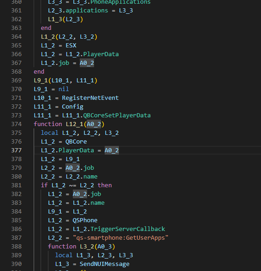Click the end keyword on line 368
Image resolution: width=261 pixels, height=271 pixels.
tap(39, 72)
